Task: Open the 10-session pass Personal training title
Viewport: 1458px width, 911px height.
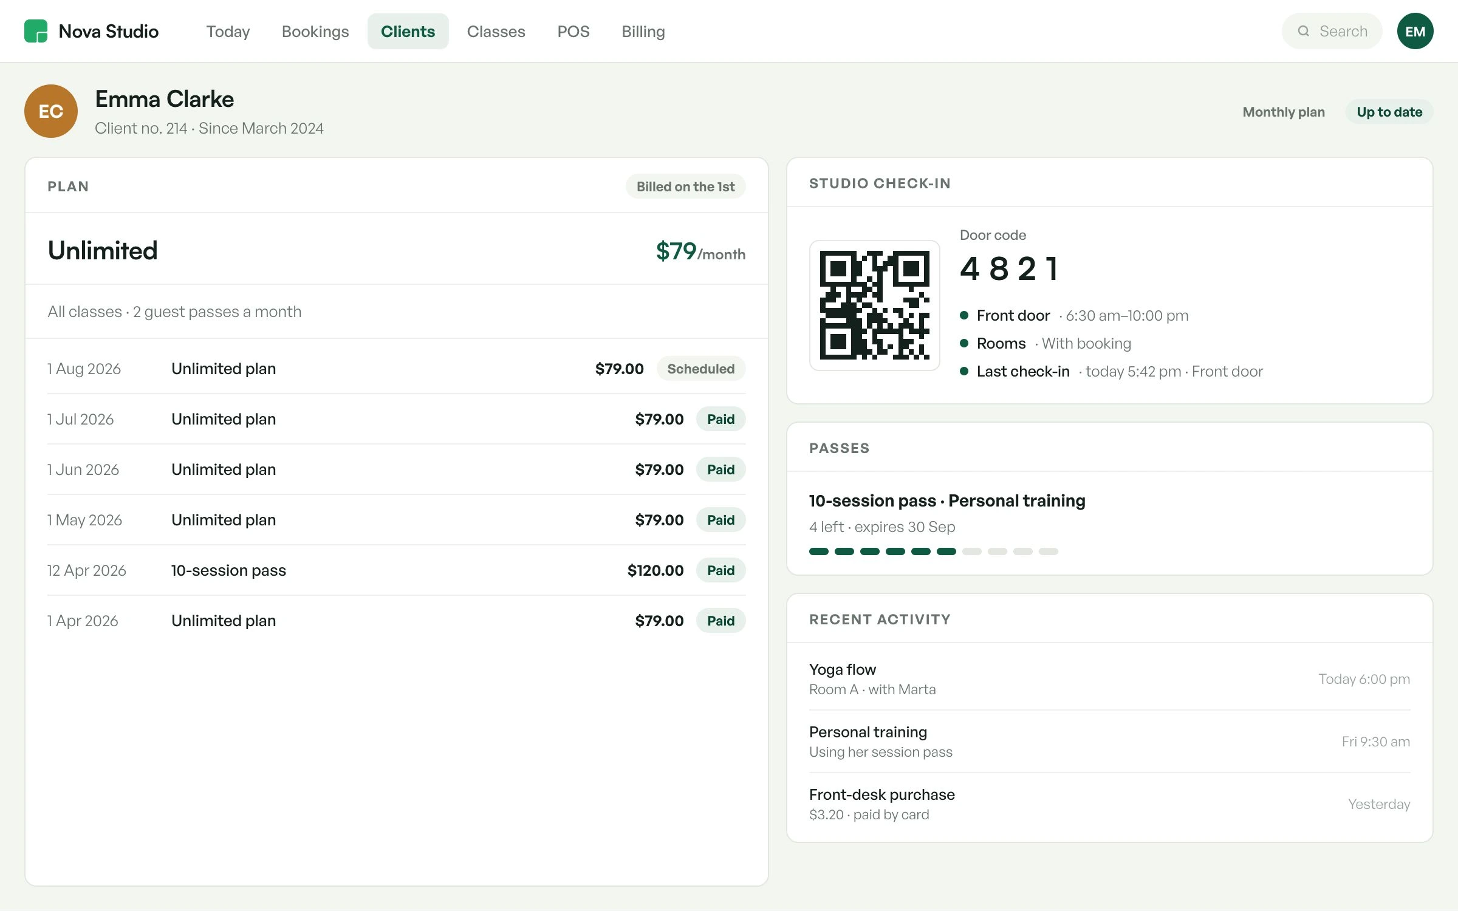Action: (947, 500)
